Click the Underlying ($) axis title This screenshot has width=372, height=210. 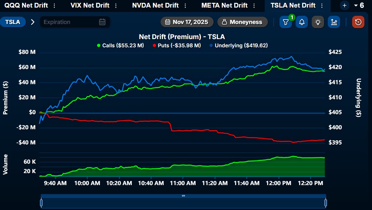(358, 98)
